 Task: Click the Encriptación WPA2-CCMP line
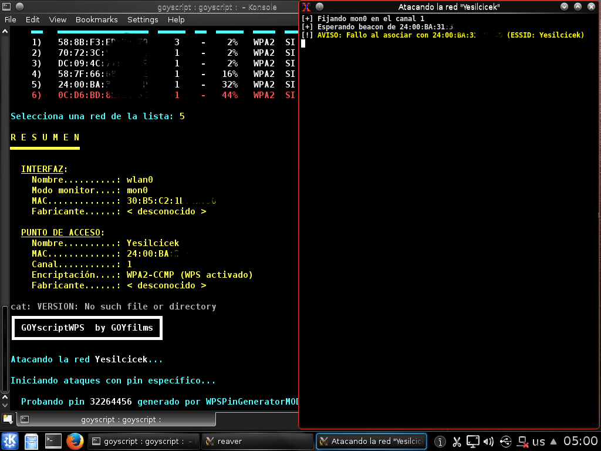[x=142, y=275]
